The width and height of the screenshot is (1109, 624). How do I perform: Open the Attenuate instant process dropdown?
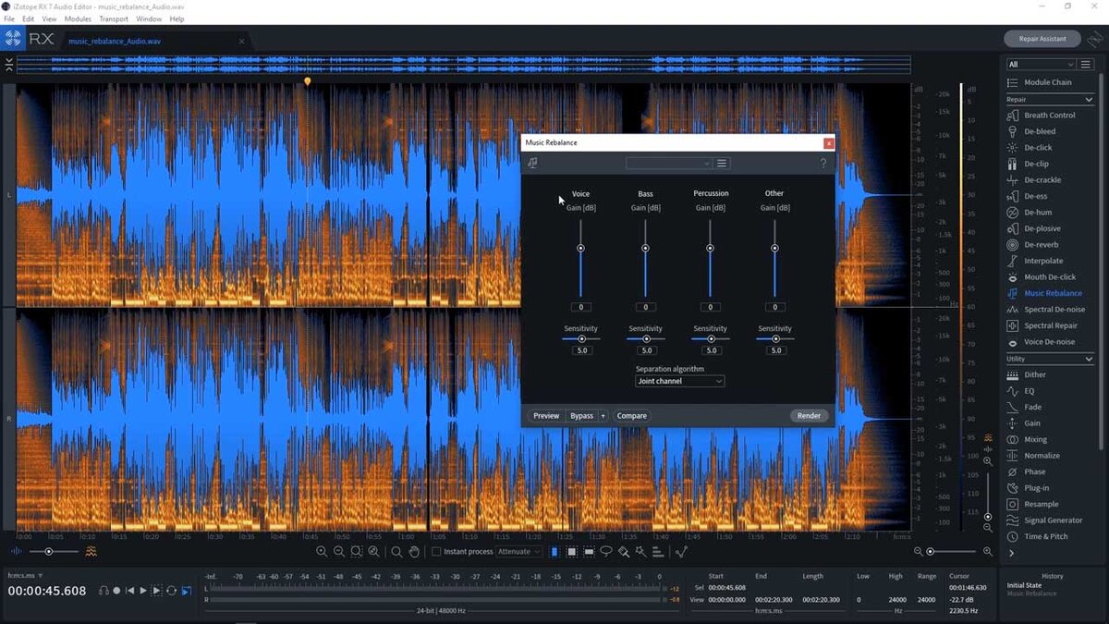tap(519, 552)
